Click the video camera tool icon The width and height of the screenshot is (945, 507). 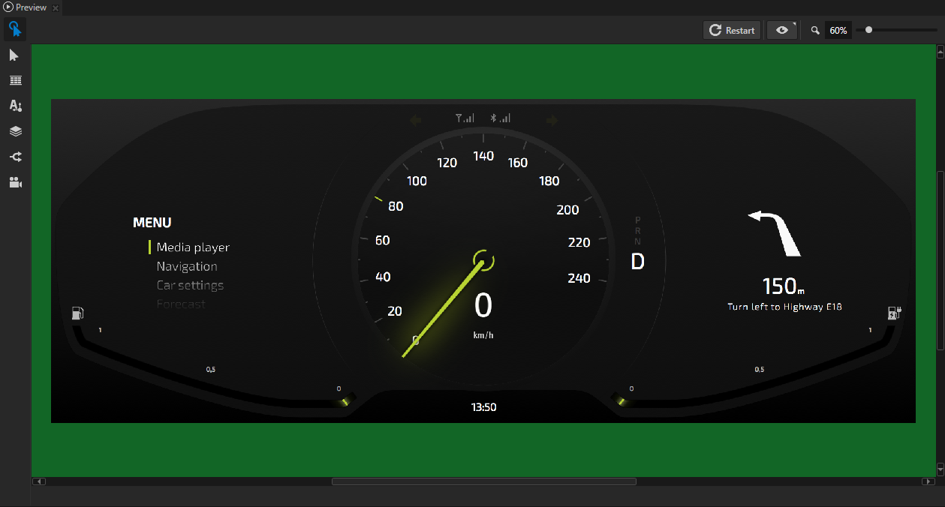15,182
